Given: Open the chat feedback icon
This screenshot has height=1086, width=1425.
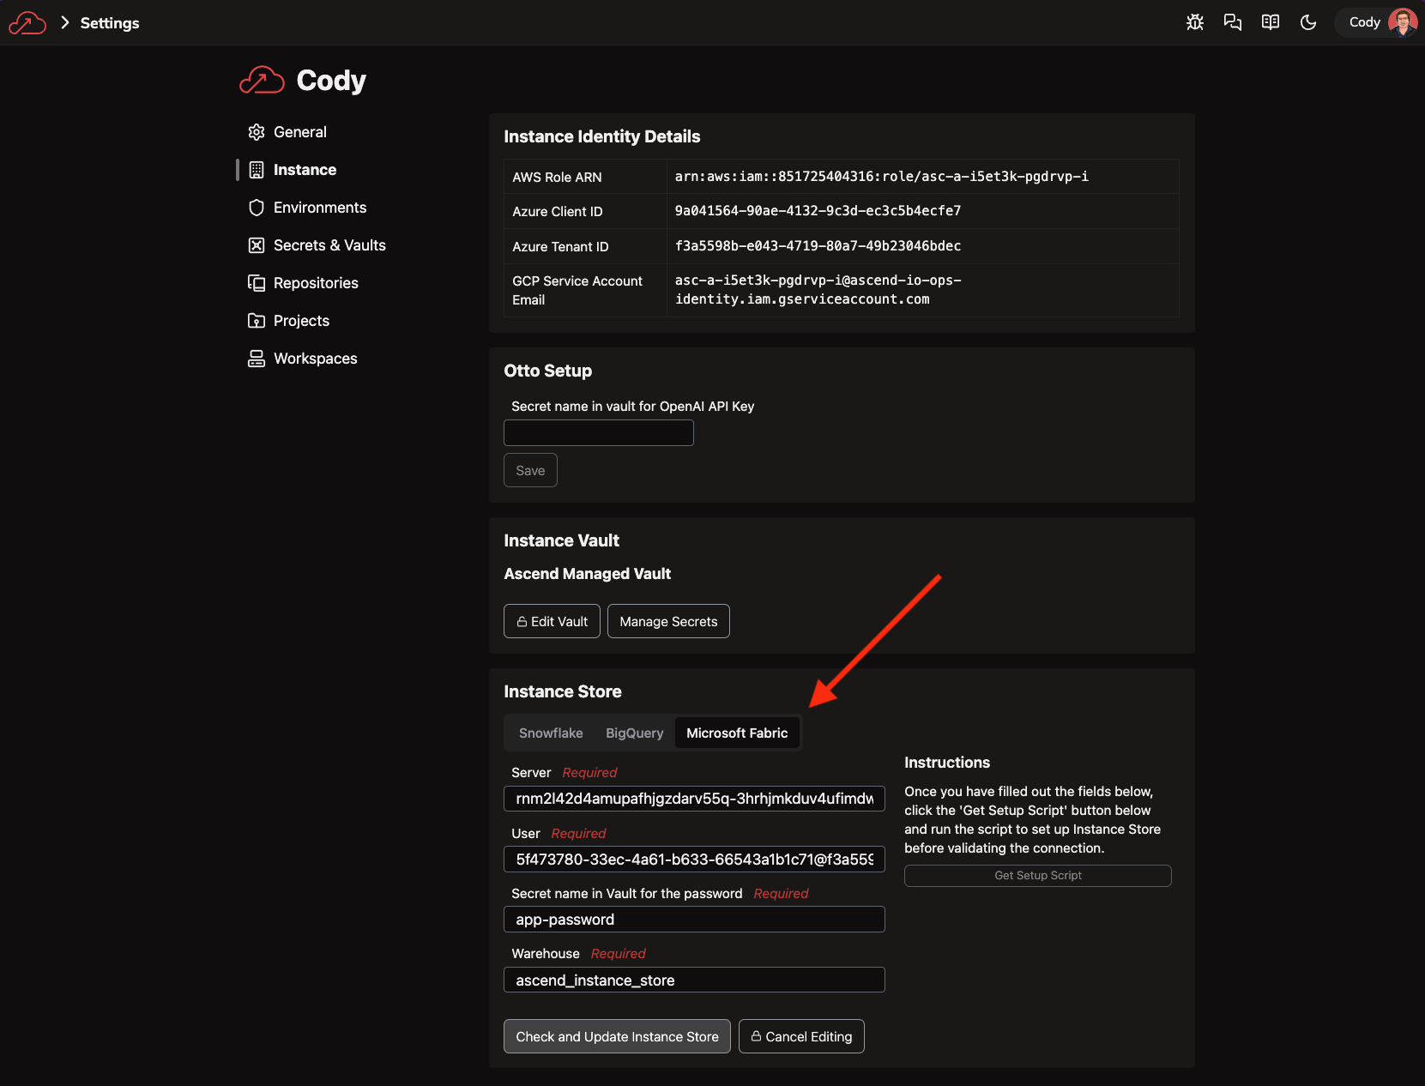Looking at the screenshot, I should (x=1233, y=22).
